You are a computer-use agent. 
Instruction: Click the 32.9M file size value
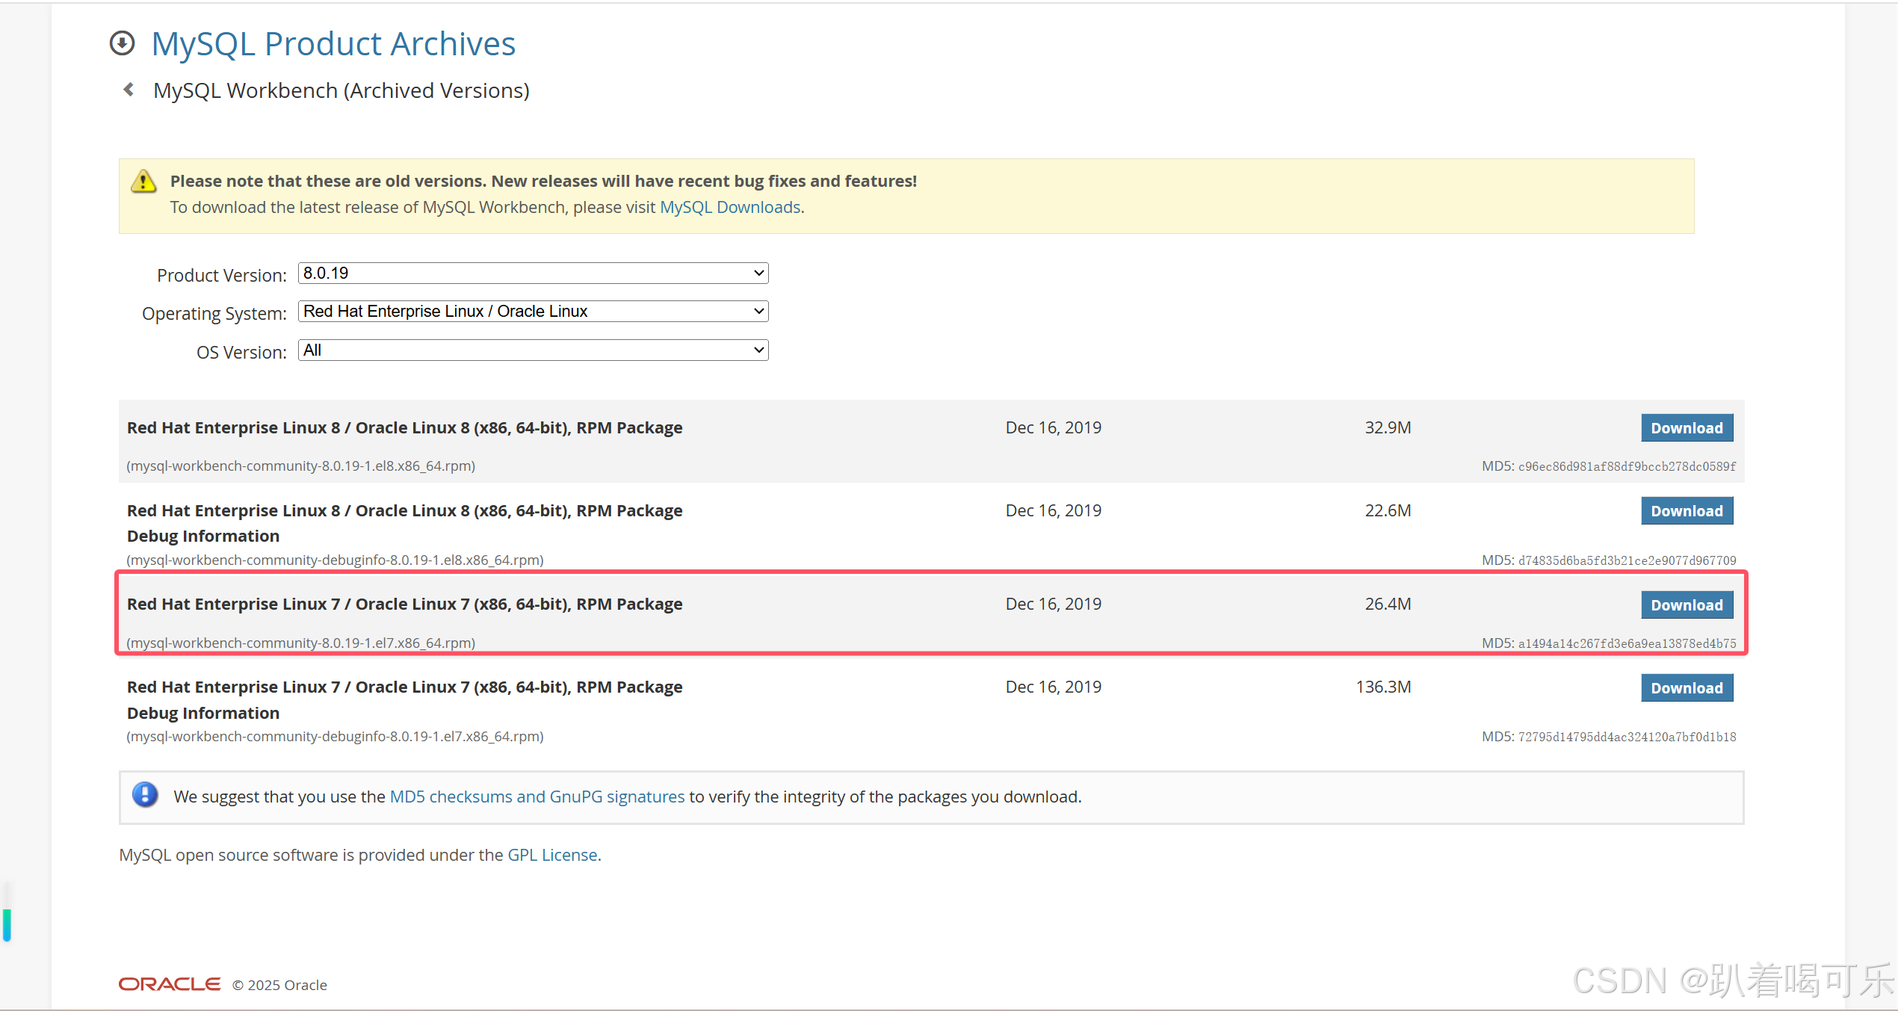[x=1388, y=427]
